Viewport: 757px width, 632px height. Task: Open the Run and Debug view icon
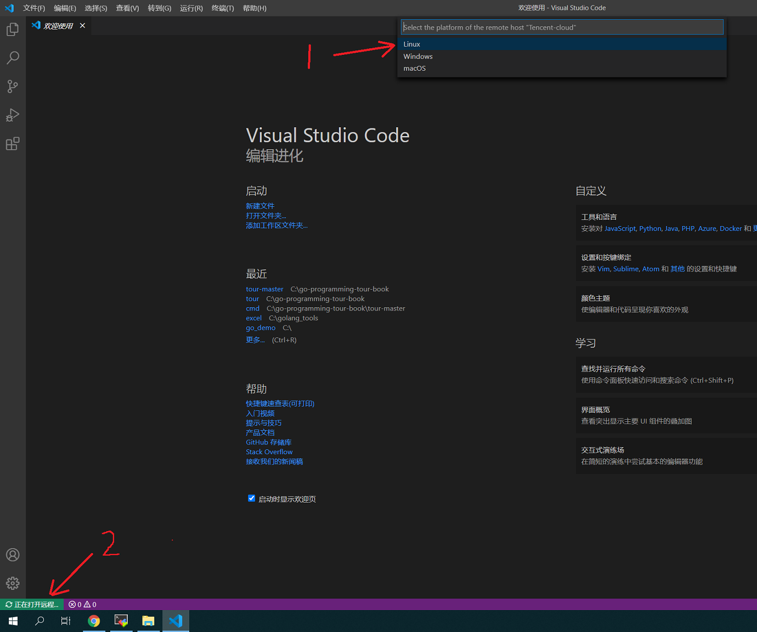tap(13, 115)
